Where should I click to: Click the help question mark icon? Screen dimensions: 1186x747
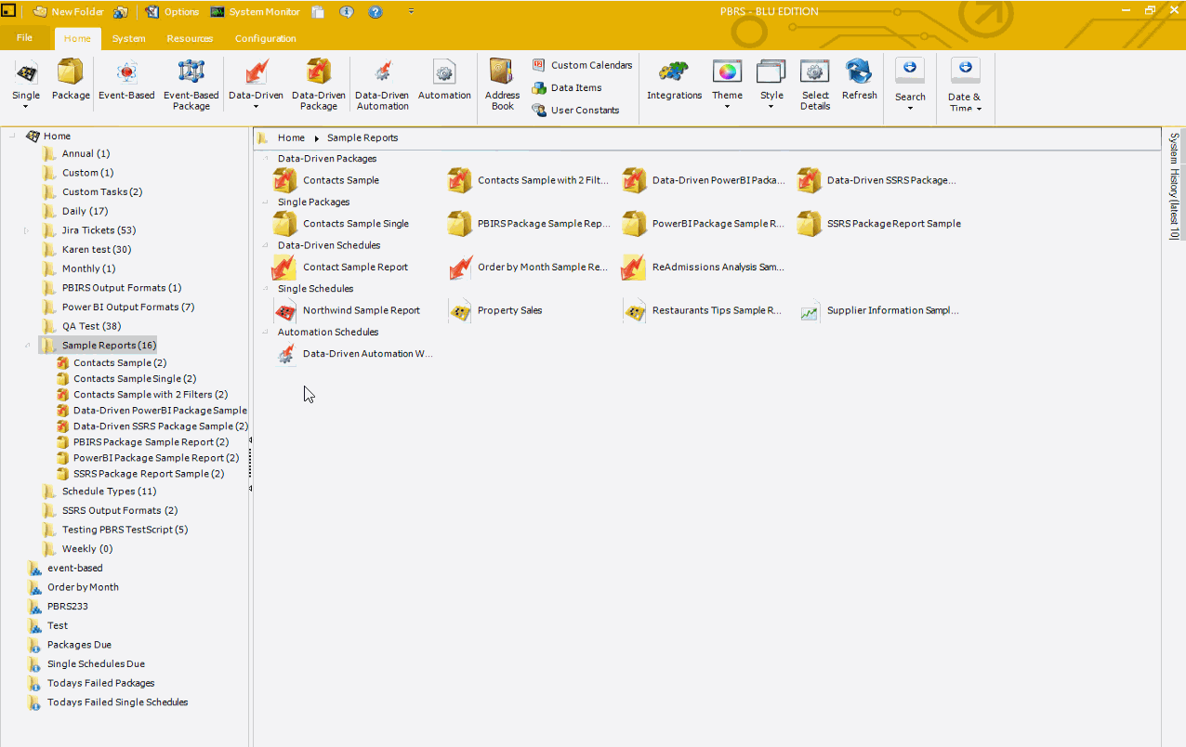376,12
